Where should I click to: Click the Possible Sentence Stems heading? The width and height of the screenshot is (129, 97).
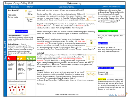[106, 68]
